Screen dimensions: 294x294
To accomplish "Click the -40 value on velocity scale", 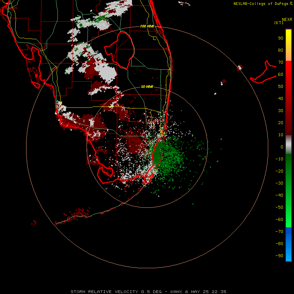I will (x=279, y=195).
